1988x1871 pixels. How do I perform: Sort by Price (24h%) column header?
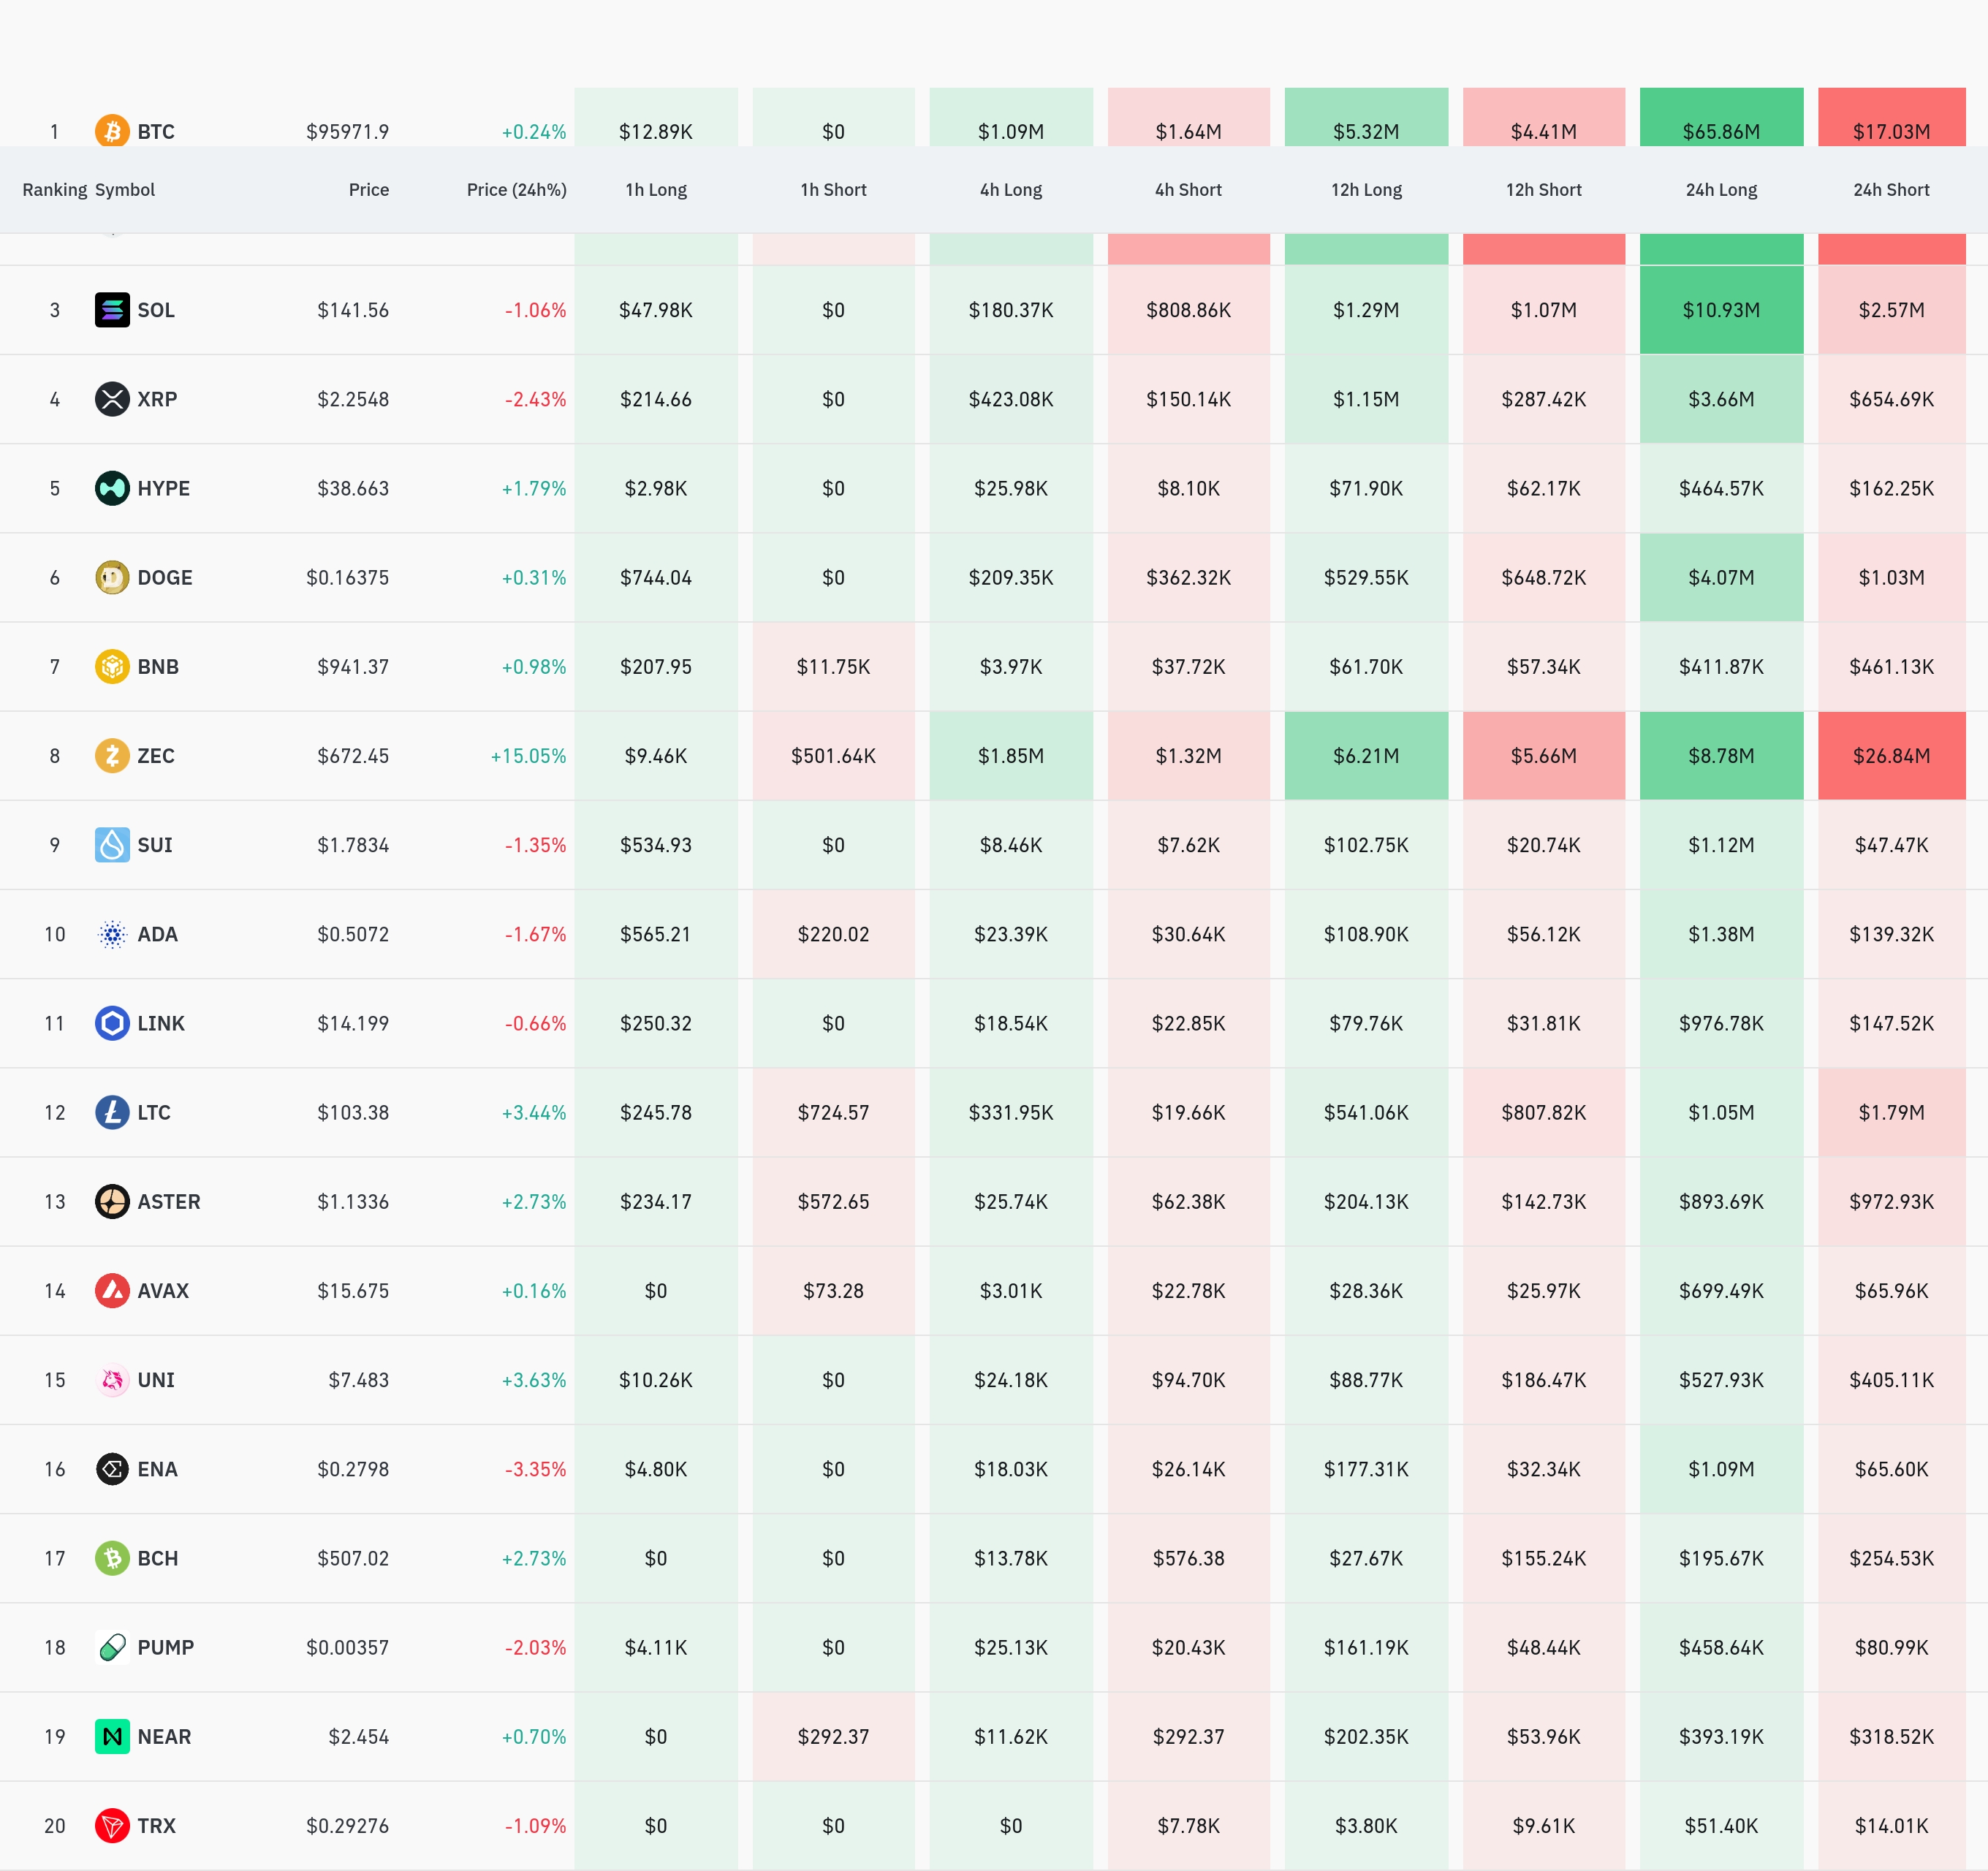[x=516, y=190]
